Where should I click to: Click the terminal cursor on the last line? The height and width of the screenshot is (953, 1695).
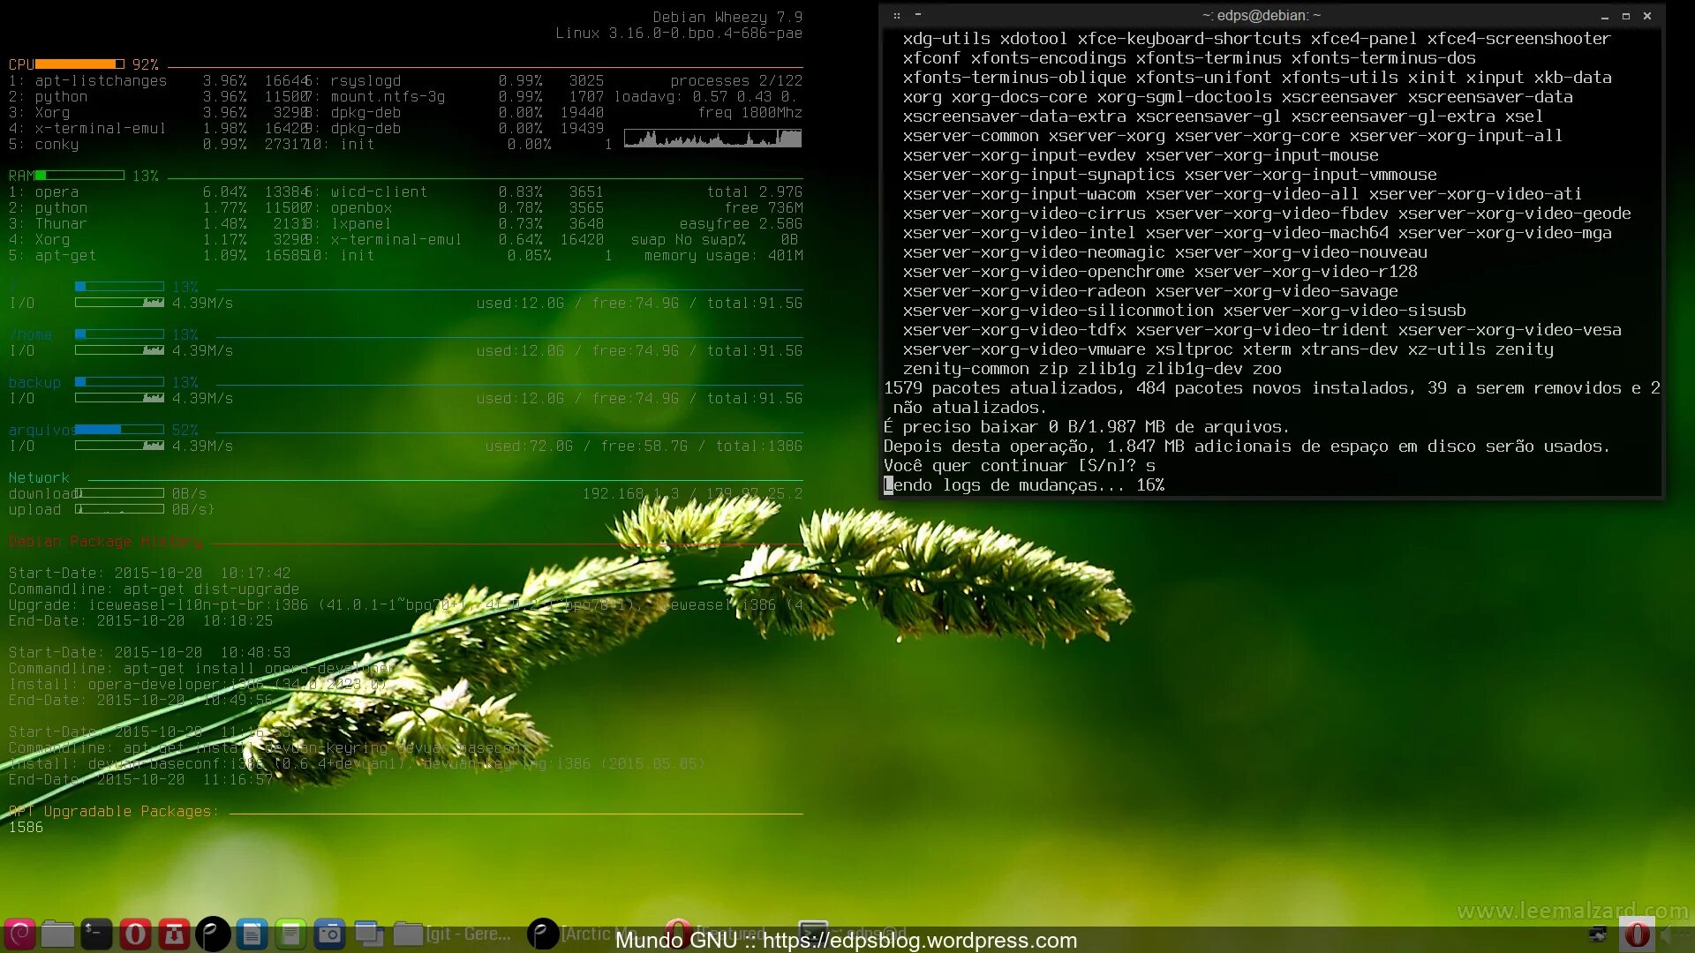point(888,485)
